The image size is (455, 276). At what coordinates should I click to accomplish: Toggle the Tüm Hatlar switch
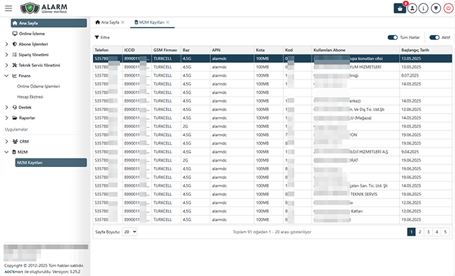pos(392,38)
